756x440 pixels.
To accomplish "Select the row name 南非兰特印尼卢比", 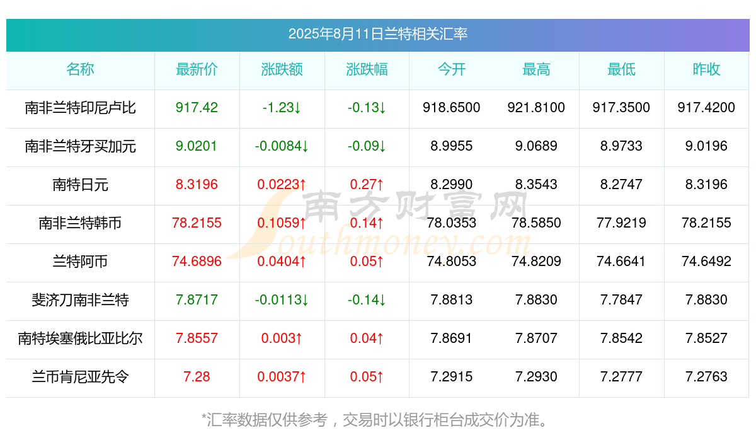I will coord(80,108).
